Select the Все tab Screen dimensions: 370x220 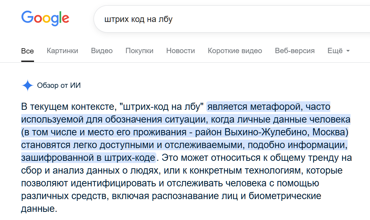click(27, 51)
